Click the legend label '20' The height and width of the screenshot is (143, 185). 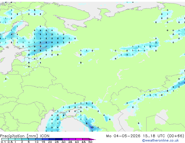pyautogui.click(x=50, y=142)
